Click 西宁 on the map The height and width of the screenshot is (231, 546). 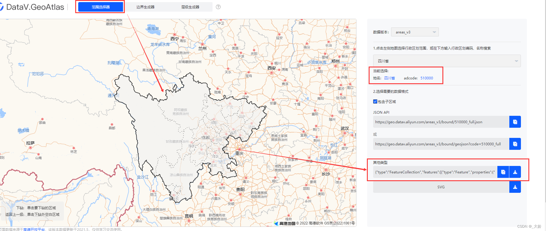point(175,39)
